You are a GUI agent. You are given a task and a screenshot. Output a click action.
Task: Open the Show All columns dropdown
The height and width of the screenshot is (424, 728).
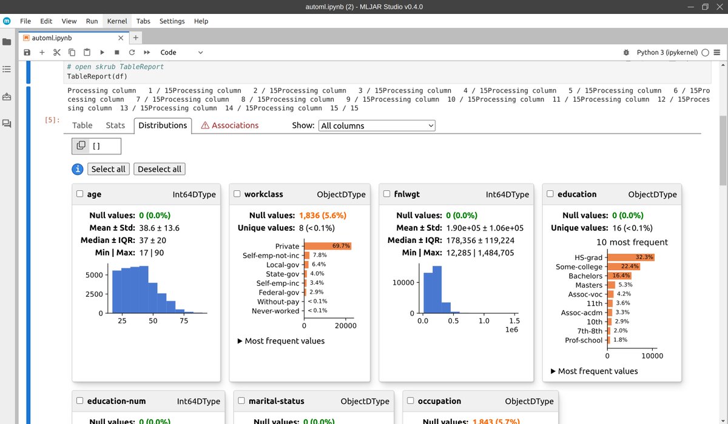[376, 125]
